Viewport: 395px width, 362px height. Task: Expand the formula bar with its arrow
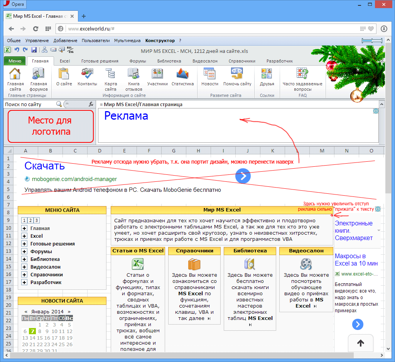coord(381,104)
